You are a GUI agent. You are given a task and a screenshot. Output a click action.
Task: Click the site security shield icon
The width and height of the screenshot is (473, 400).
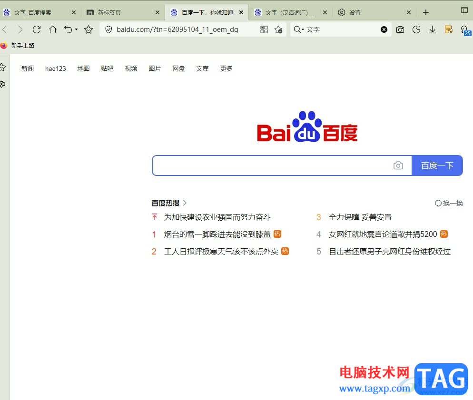click(108, 29)
